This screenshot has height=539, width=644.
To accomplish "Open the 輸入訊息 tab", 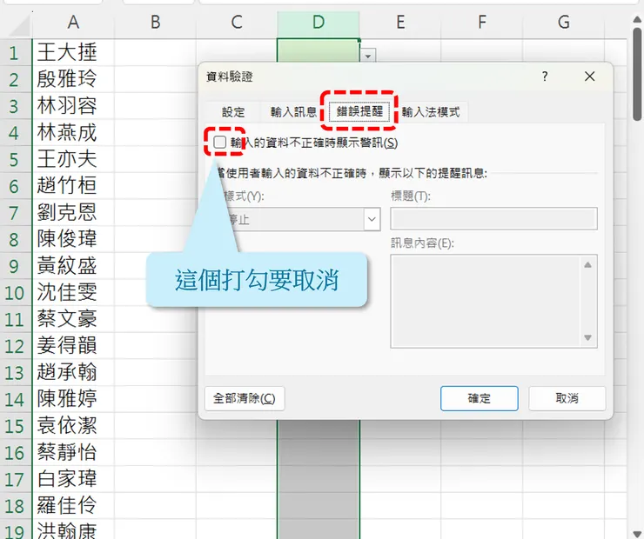I will click(293, 112).
